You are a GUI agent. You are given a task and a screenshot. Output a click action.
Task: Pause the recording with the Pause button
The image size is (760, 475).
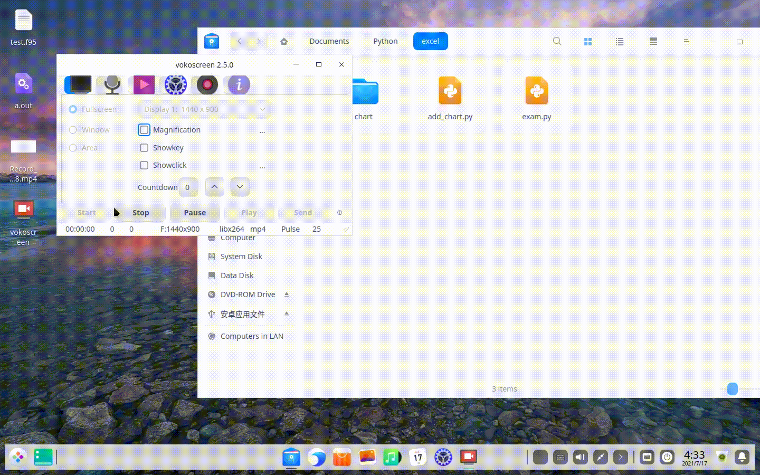(195, 213)
